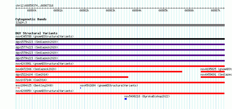The image size is (232, 109).
Task: Open the dgv1577n223 variant label
Action: tap(37, 47)
